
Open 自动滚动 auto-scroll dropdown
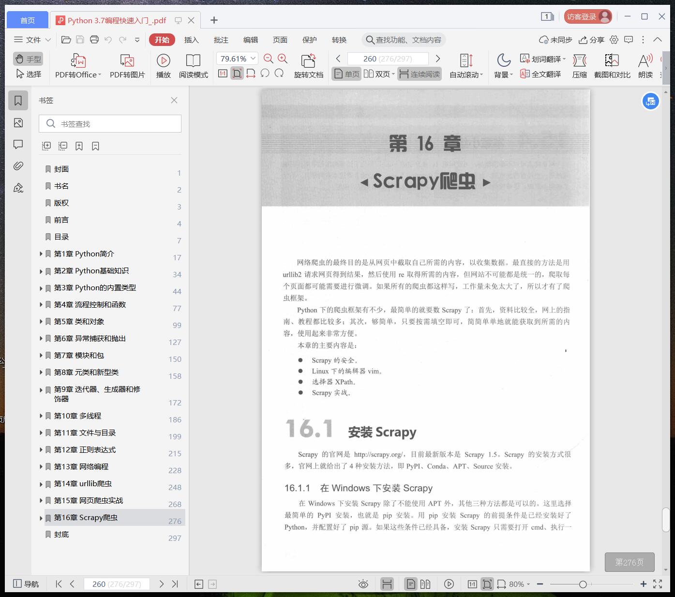[x=466, y=66]
